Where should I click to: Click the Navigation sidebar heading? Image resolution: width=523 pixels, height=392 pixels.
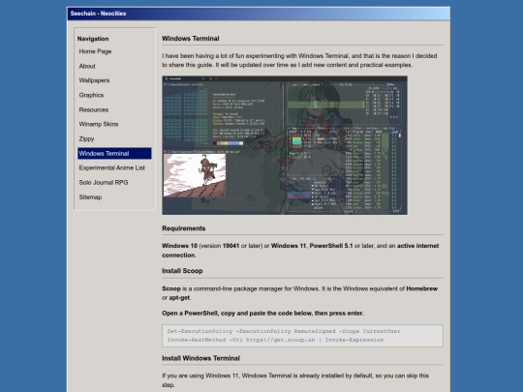(93, 39)
